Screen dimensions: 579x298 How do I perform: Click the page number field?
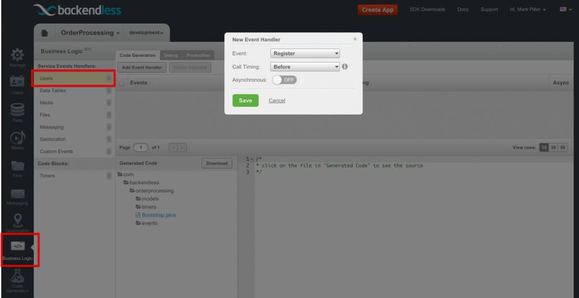coord(141,147)
